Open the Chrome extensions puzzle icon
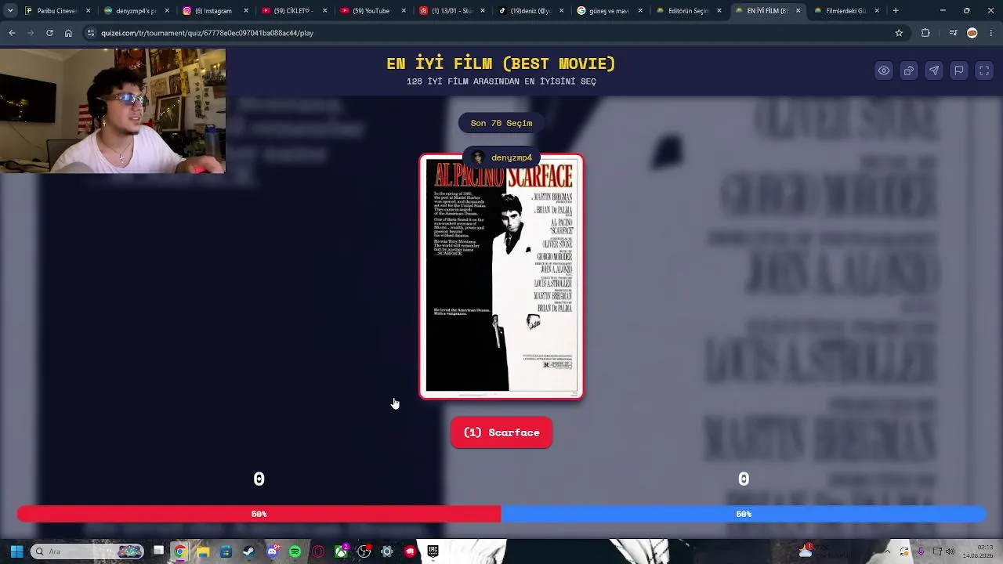The image size is (1003, 564). [x=925, y=33]
